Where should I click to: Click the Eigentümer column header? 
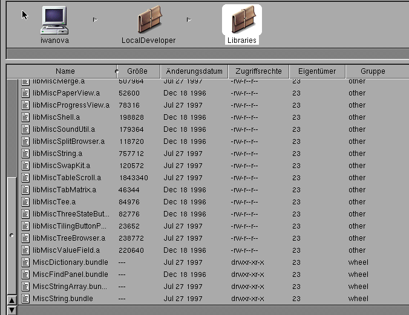317,71
